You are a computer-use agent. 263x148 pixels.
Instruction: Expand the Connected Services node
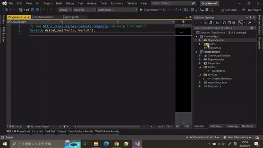pyautogui.click(x=200, y=55)
